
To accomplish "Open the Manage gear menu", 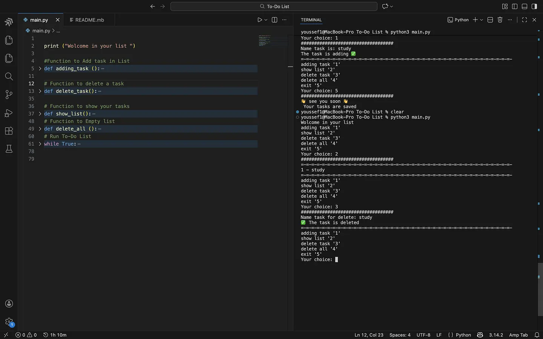I will [9, 322].
